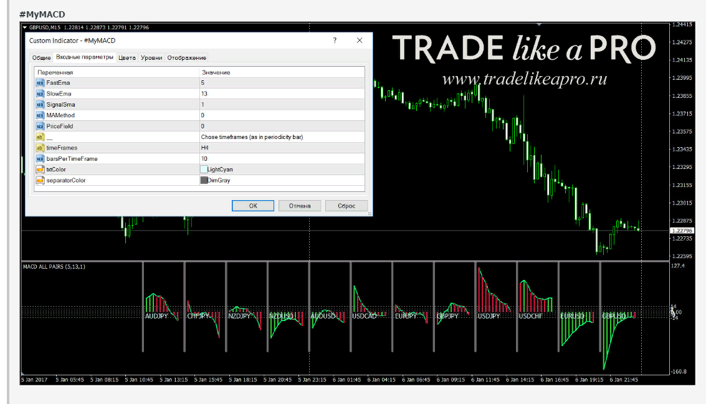Switch to the Уровни tab
The width and height of the screenshot is (716, 404).
[151, 57]
